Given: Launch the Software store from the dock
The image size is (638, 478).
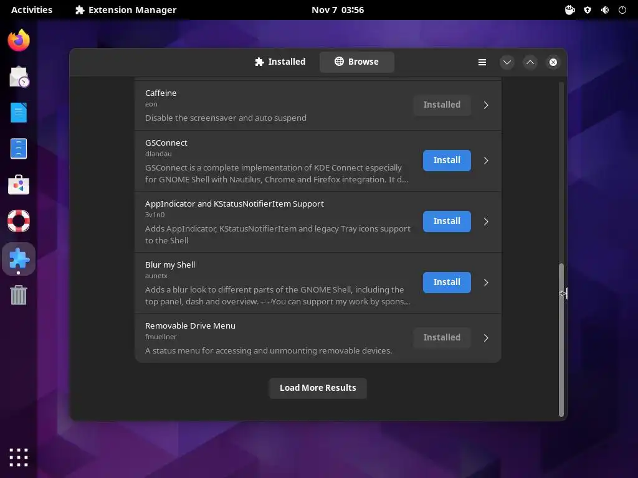Looking at the screenshot, I should 19,184.
